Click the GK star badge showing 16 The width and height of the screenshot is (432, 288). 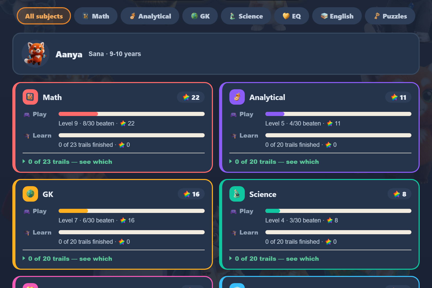click(x=191, y=194)
